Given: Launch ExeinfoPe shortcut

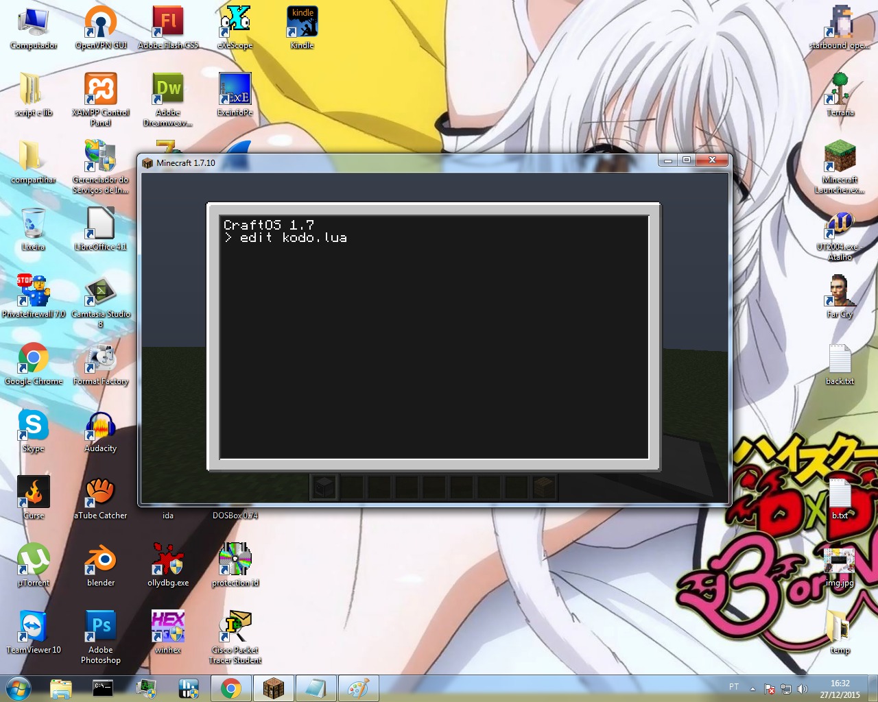Looking at the screenshot, I should (x=235, y=95).
